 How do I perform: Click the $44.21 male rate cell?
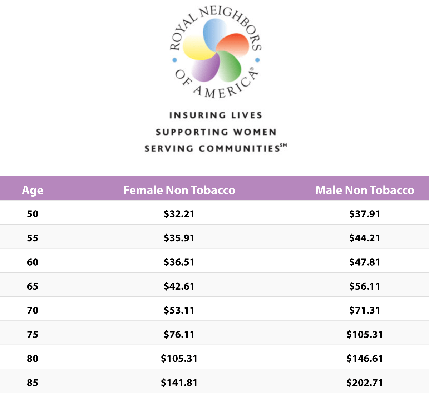pyautogui.click(x=365, y=238)
